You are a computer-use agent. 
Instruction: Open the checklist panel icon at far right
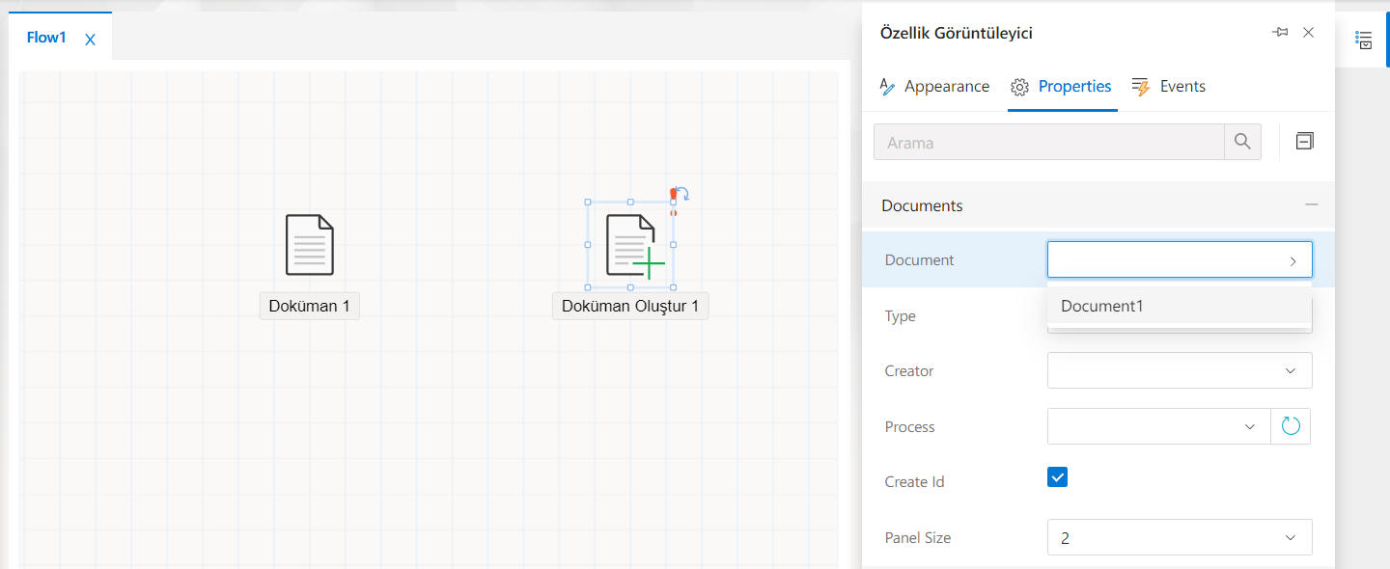pos(1363,40)
